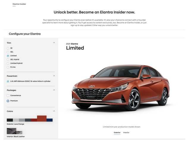Screen dimensions: 188x143
Task: Switch to the Interior view tab
Action: [126, 133]
